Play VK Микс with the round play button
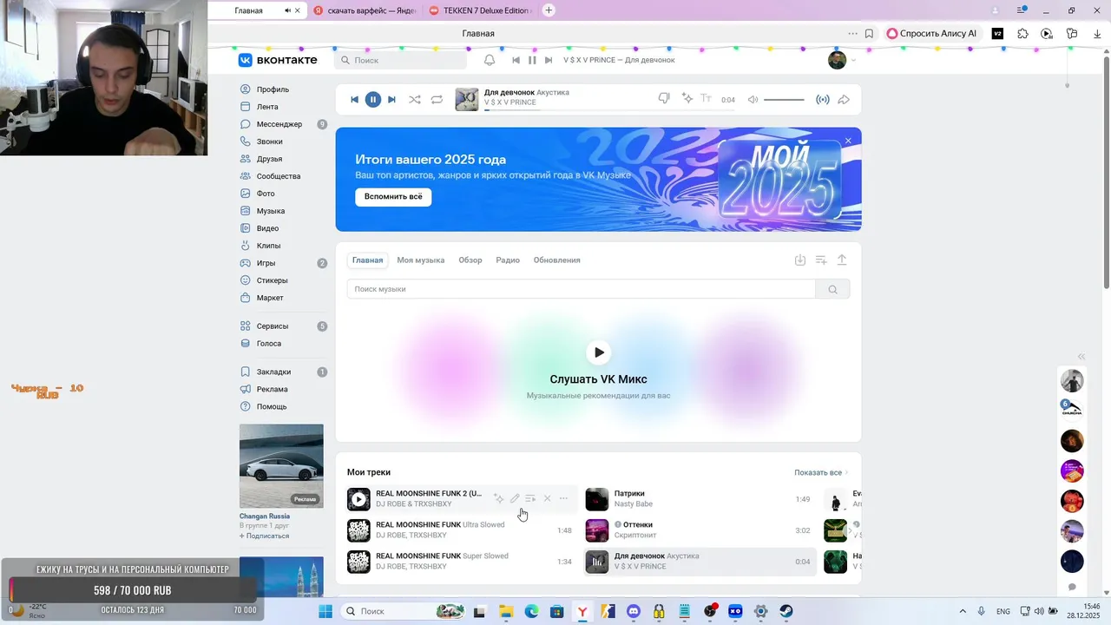 click(598, 352)
